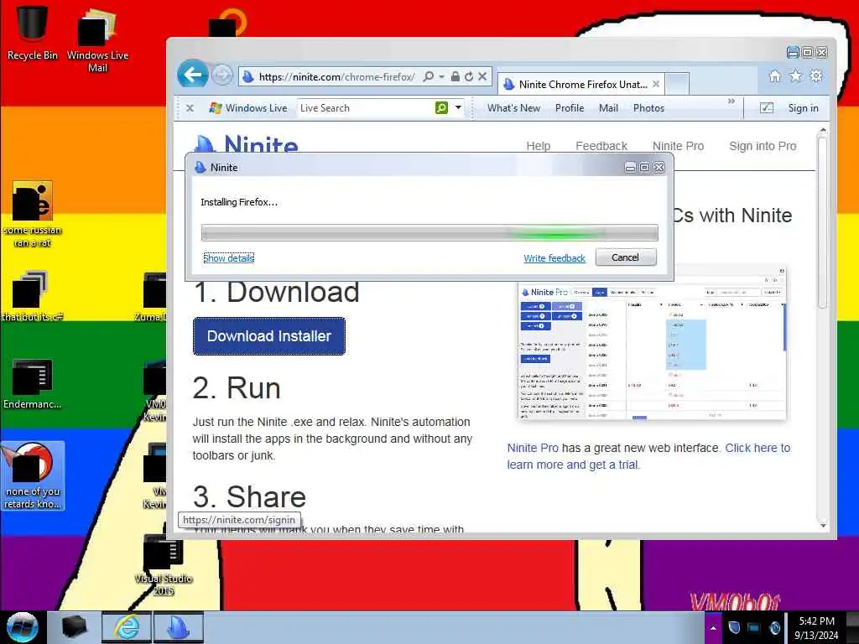Click the taskbar clock 5:42 PM

click(816, 627)
